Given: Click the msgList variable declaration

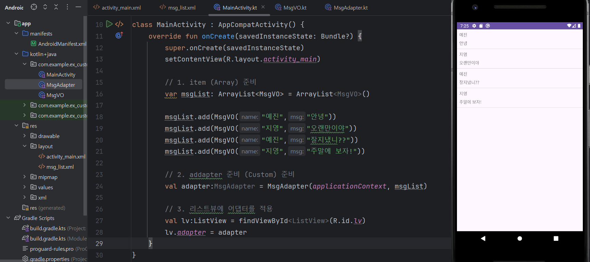Looking at the screenshot, I should [195, 94].
